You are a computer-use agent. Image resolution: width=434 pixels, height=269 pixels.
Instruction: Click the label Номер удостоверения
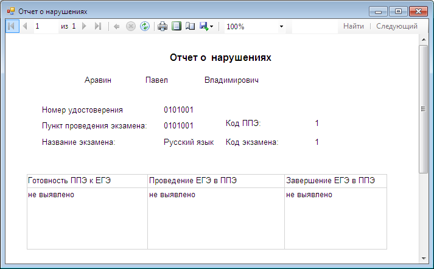coord(82,110)
